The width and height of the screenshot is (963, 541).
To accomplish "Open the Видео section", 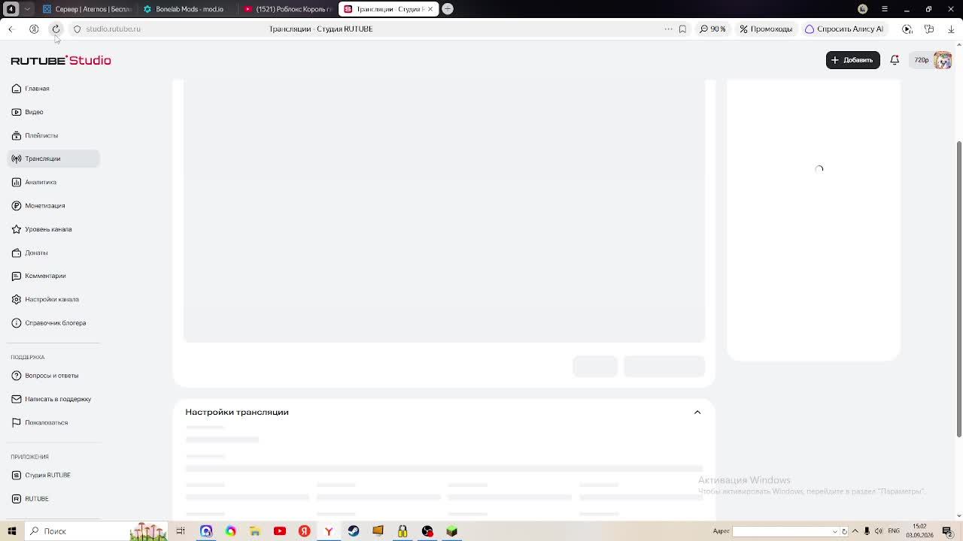I will coord(28,112).
